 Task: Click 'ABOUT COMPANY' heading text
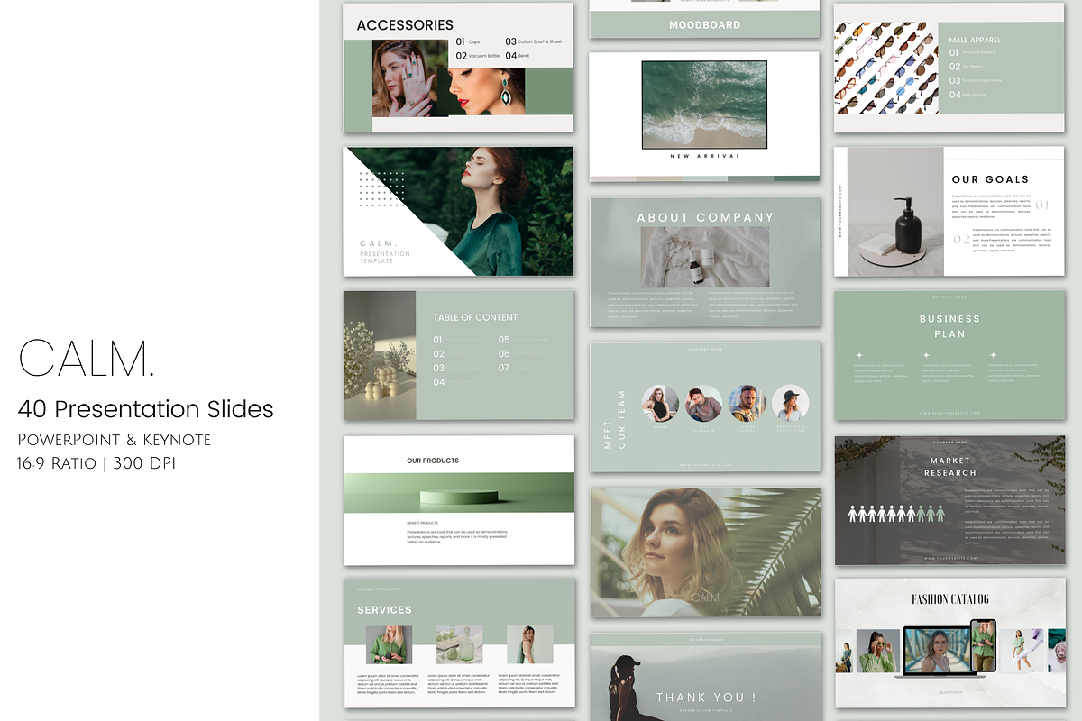point(705,217)
